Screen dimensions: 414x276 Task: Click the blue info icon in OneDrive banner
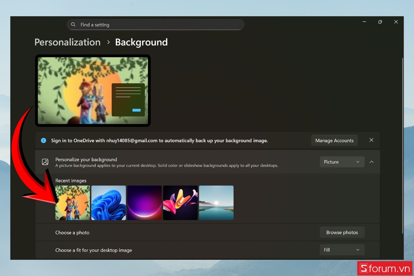(x=43, y=140)
